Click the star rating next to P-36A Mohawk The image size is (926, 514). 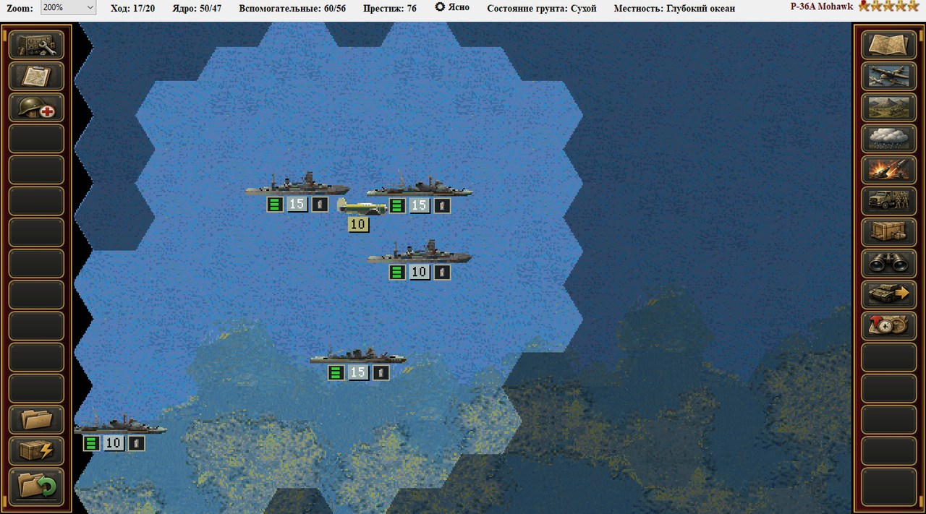890,7
